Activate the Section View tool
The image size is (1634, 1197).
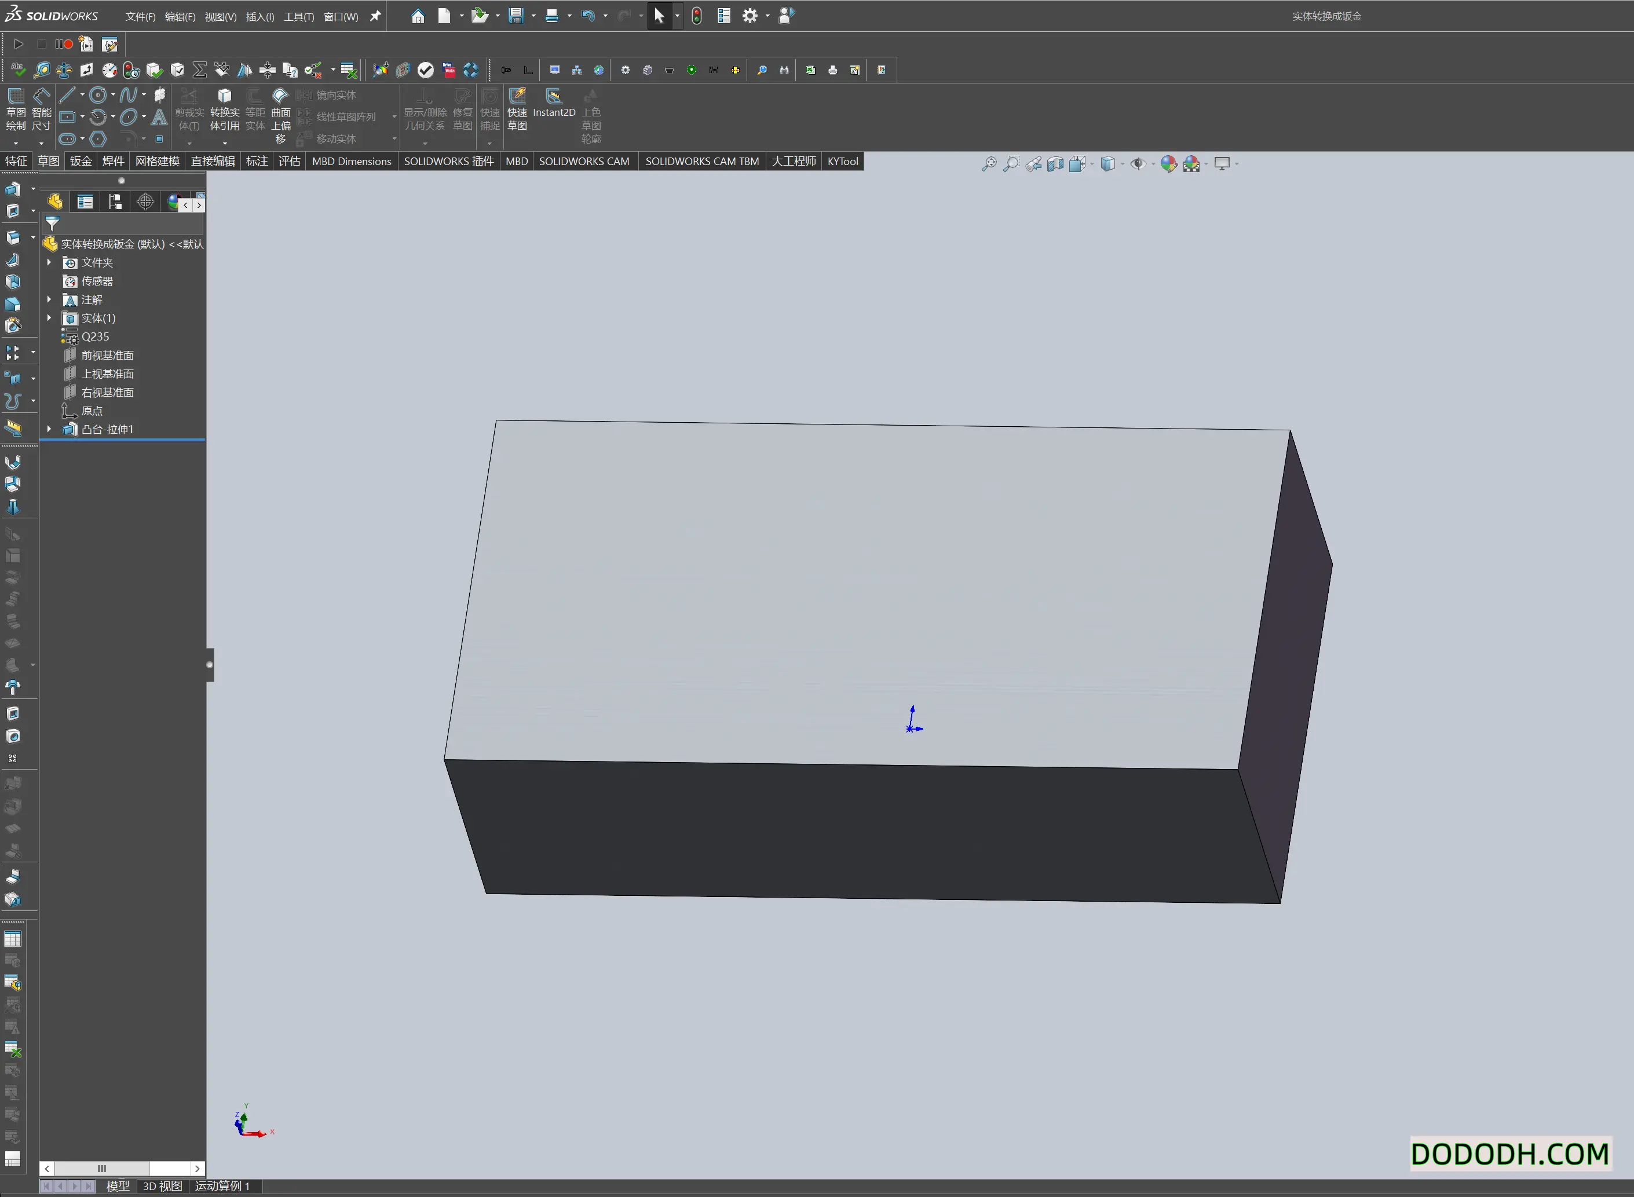1055,163
